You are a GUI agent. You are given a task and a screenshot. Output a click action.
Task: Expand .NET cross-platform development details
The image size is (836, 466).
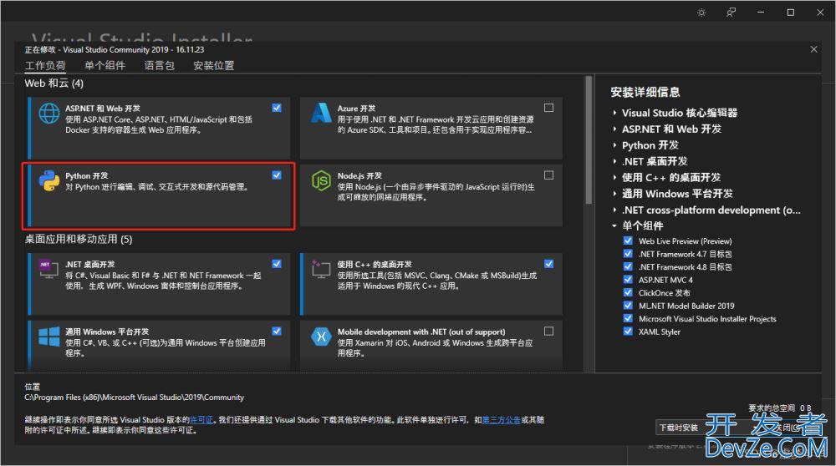[614, 210]
